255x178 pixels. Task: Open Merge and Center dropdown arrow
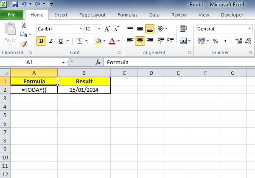(190, 41)
